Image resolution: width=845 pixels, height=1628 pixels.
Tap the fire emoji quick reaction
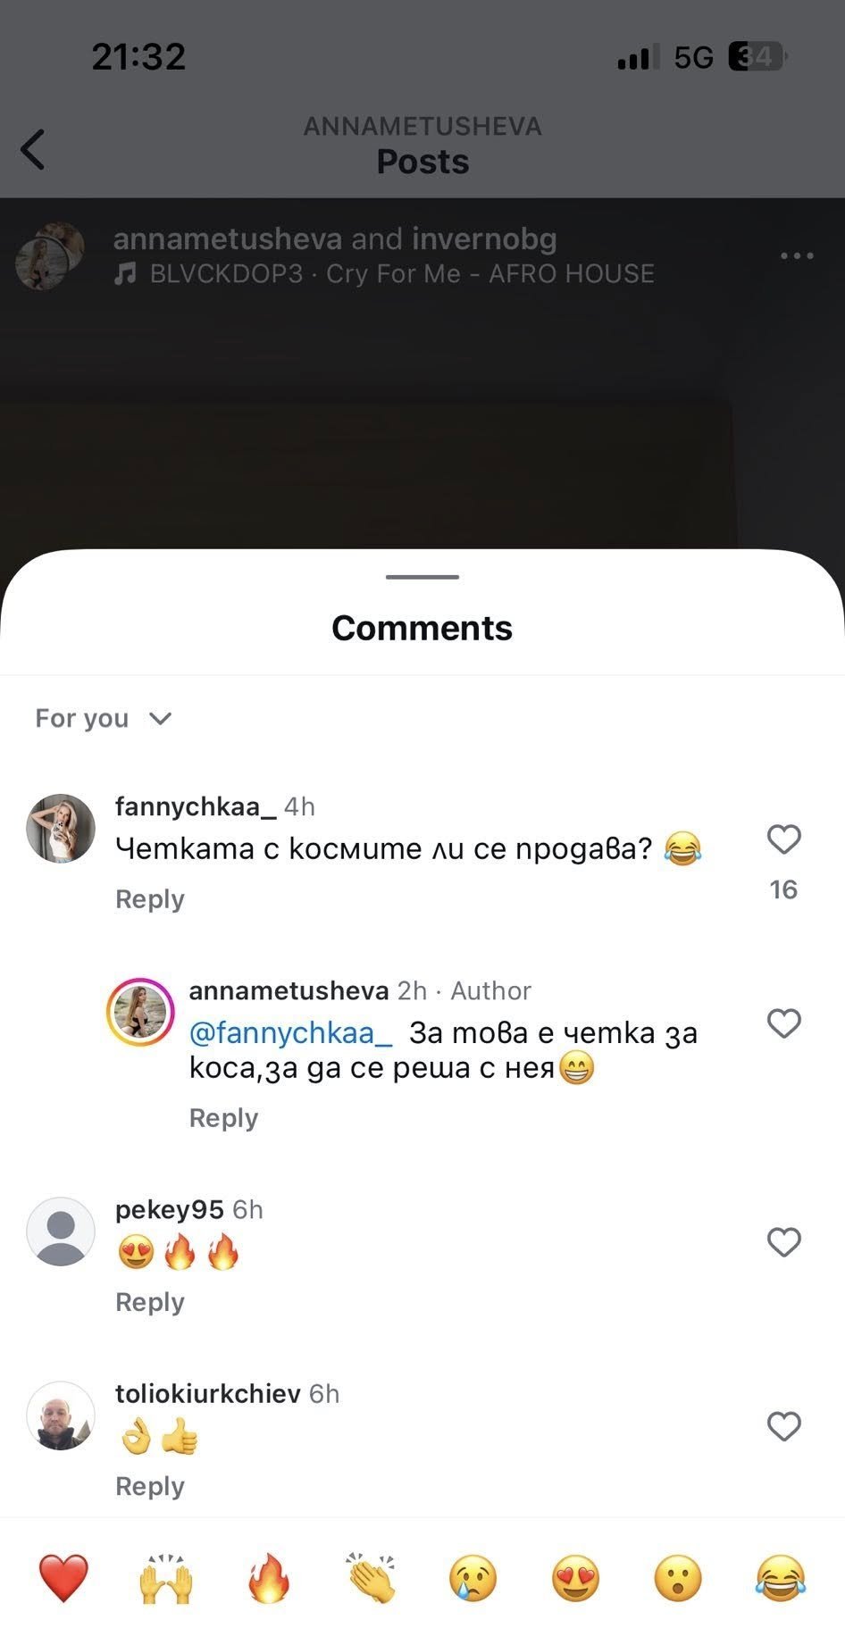(269, 1577)
